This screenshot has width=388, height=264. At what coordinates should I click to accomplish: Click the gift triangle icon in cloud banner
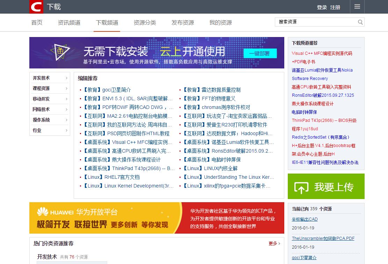pos(60,52)
